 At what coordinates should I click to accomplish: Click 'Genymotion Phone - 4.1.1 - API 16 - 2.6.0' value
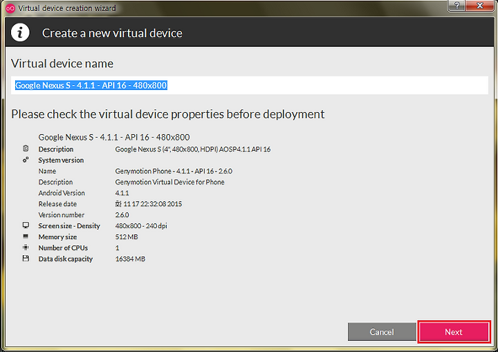click(x=174, y=172)
